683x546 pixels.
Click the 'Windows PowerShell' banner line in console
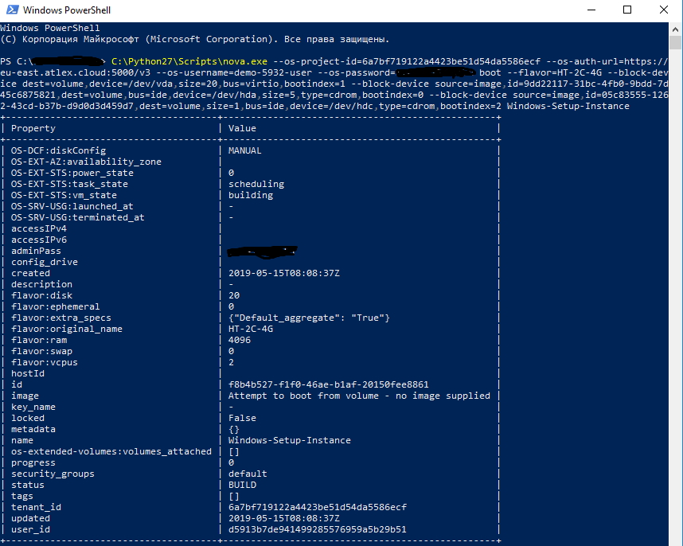tap(50, 28)
